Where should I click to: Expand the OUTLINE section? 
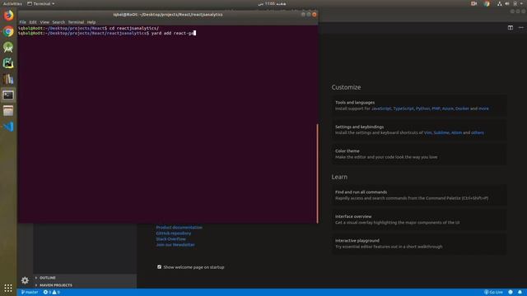click(x=48, y=278)
